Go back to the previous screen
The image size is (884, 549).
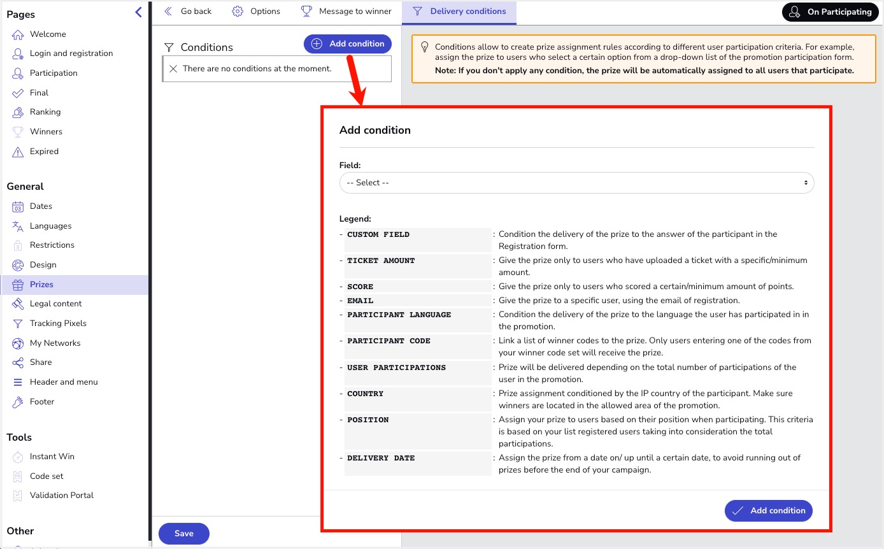[188, 11]
